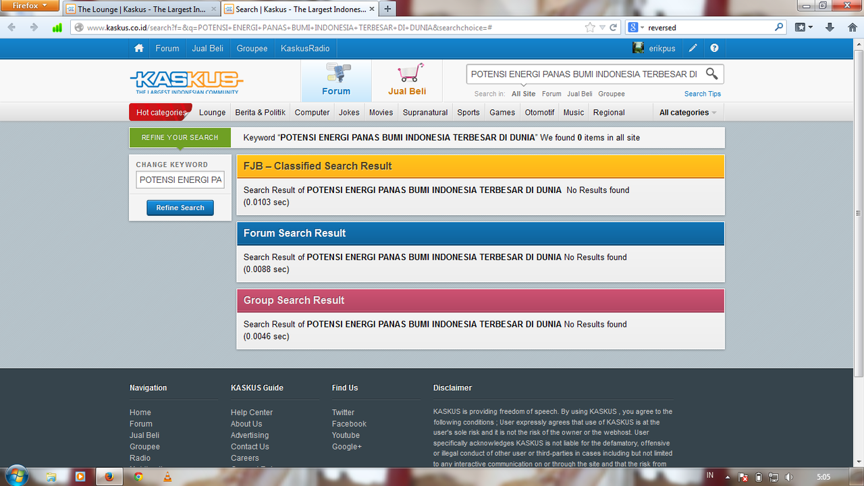Open the Berita & Politik category

[261, 113]
